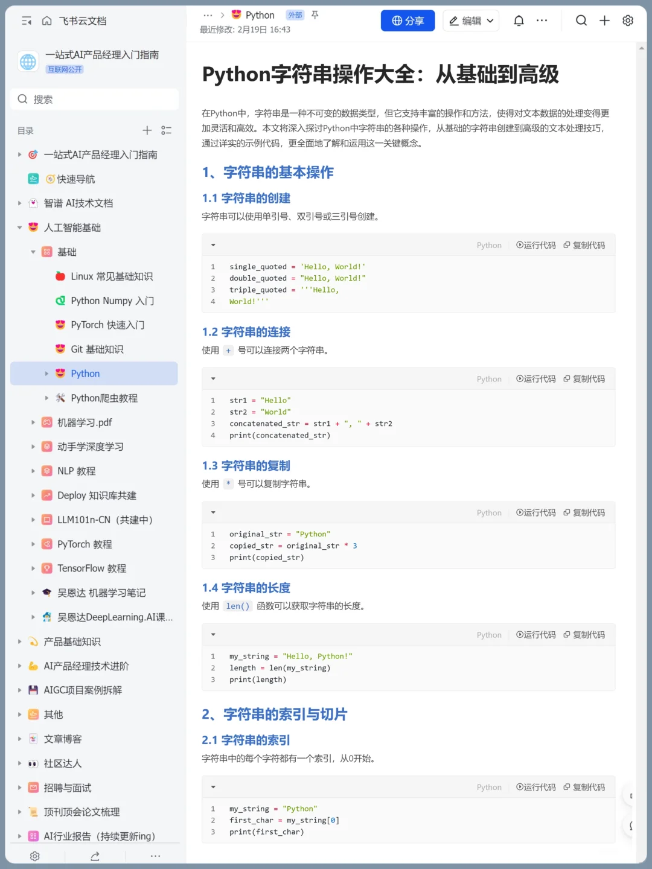Collapse the 基础 folder in the sidebar
The width and height of the screenshot is (652, 869).
pos(33,252)
